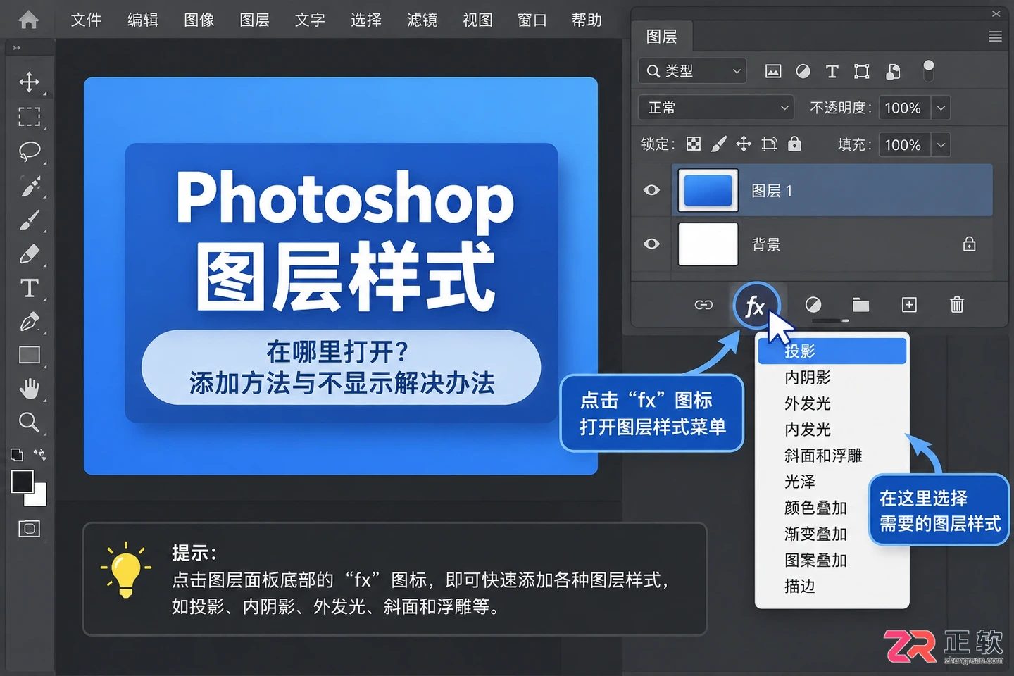Create a new layer group
This screenshot has height=676, width=1014.
click(x=860, y=305)
